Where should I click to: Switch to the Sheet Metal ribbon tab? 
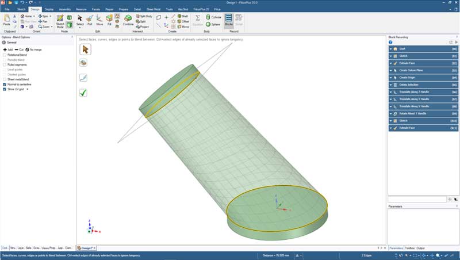[x=154, y=9]
